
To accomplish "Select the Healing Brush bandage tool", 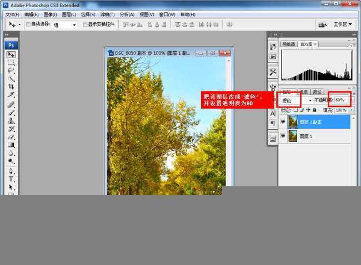I will click(x=11, y=105).
